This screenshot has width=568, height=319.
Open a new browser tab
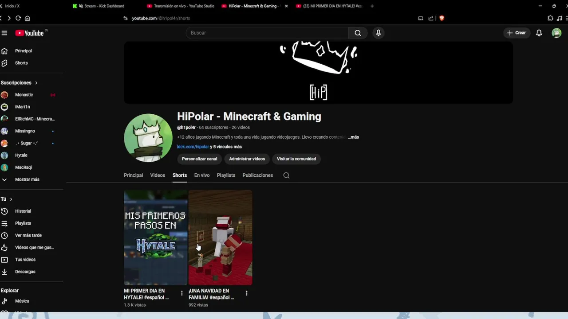(x=372, y=6)
